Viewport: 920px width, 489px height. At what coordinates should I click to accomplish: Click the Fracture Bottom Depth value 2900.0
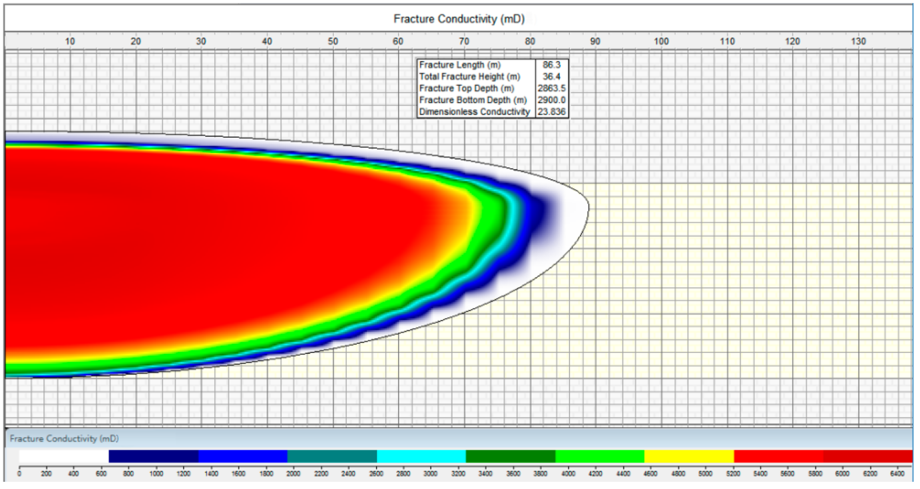pyautogui.click(x=552, y=100)
